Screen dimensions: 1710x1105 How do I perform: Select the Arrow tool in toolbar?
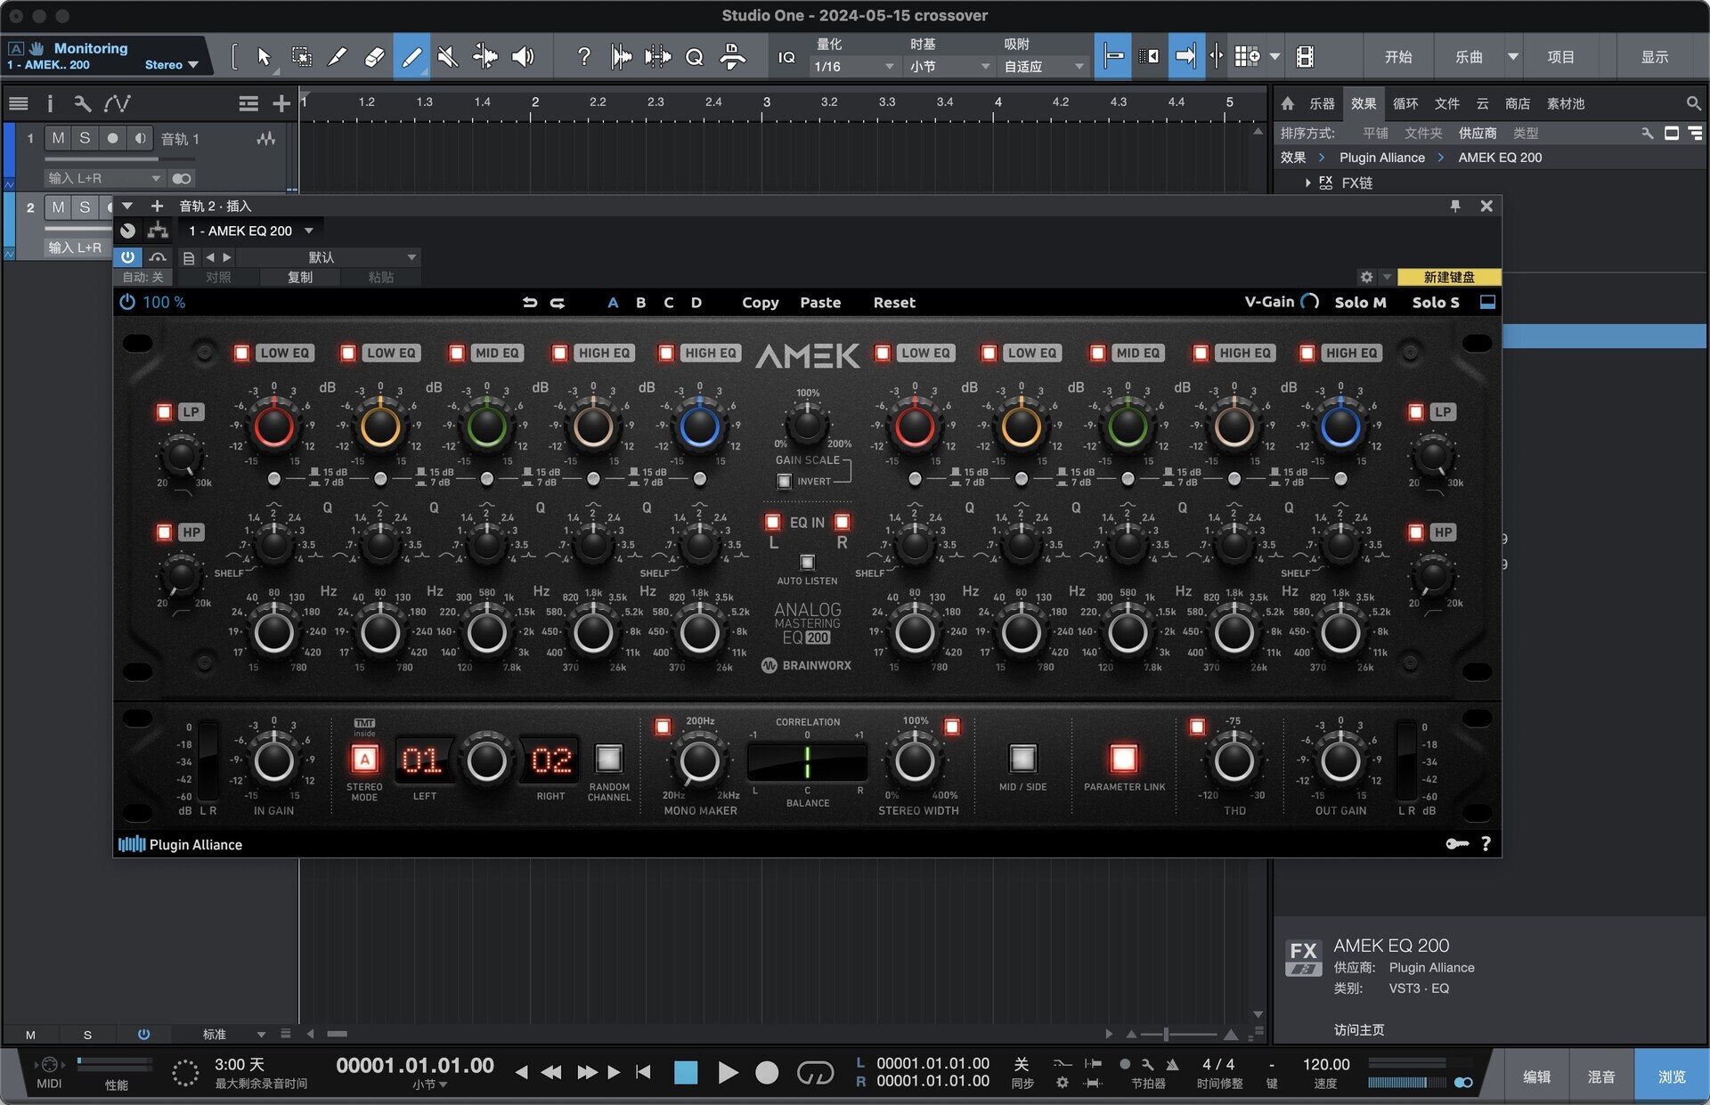click(264, 57)
